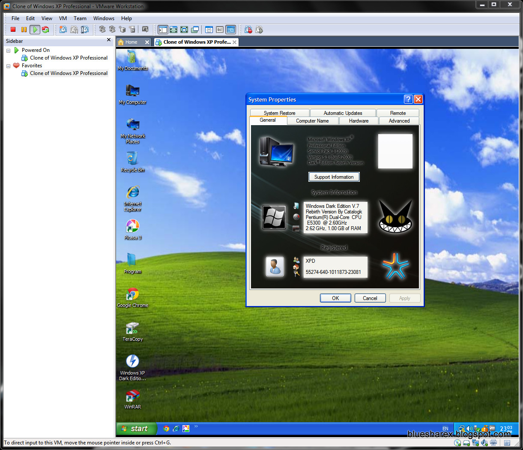Switch to the Automatic Updates tab

(343, 113)
